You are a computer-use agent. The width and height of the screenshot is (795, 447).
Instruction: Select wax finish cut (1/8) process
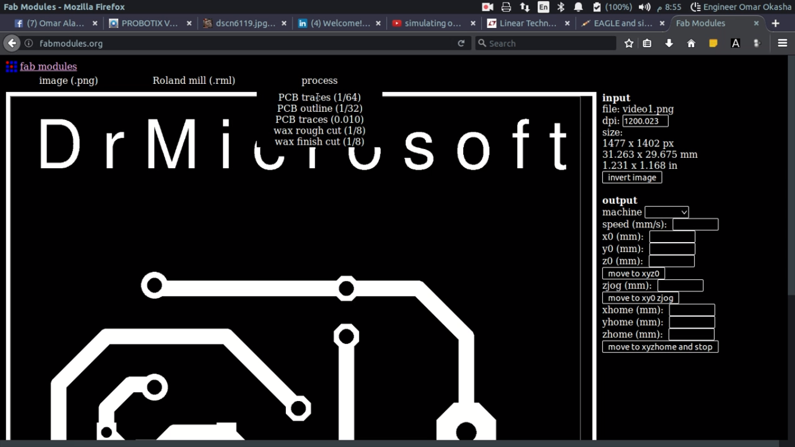[x=320, y=141]
